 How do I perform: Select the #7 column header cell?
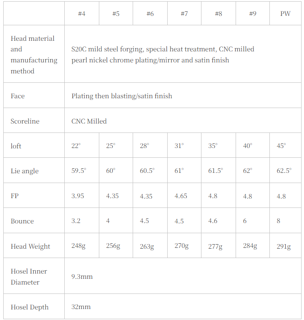tap(184, 13)
